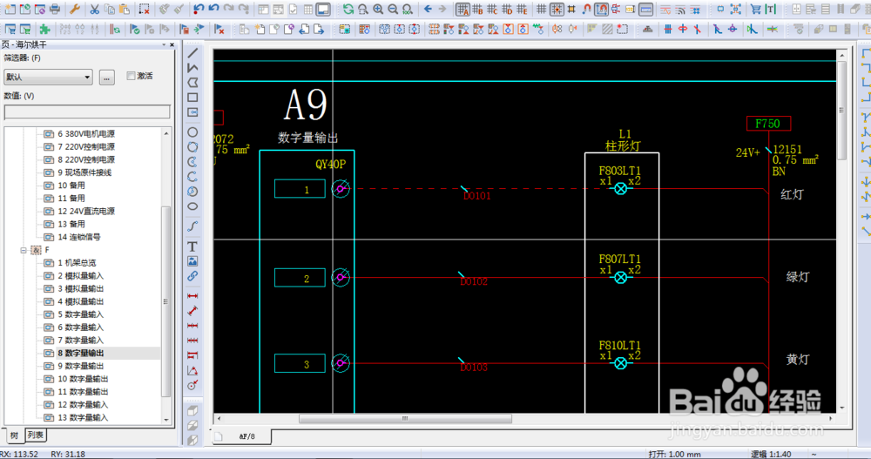Toggle grid size C button
This screenshot has height=459, width=871.
[x=492, y=9]
